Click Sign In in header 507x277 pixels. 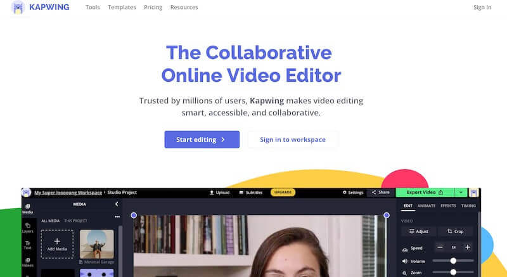(x=482, y=7)
